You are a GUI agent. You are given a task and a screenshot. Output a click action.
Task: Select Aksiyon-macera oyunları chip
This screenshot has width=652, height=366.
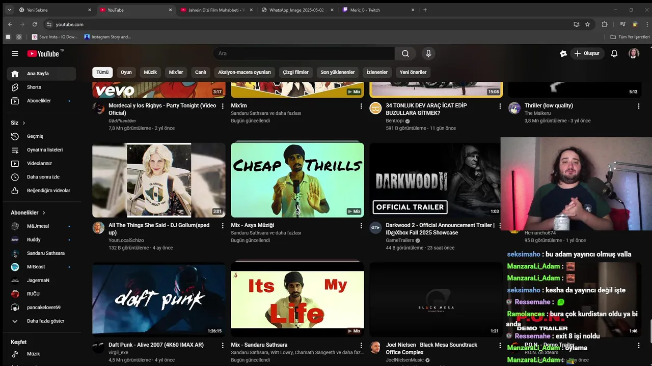244,72
